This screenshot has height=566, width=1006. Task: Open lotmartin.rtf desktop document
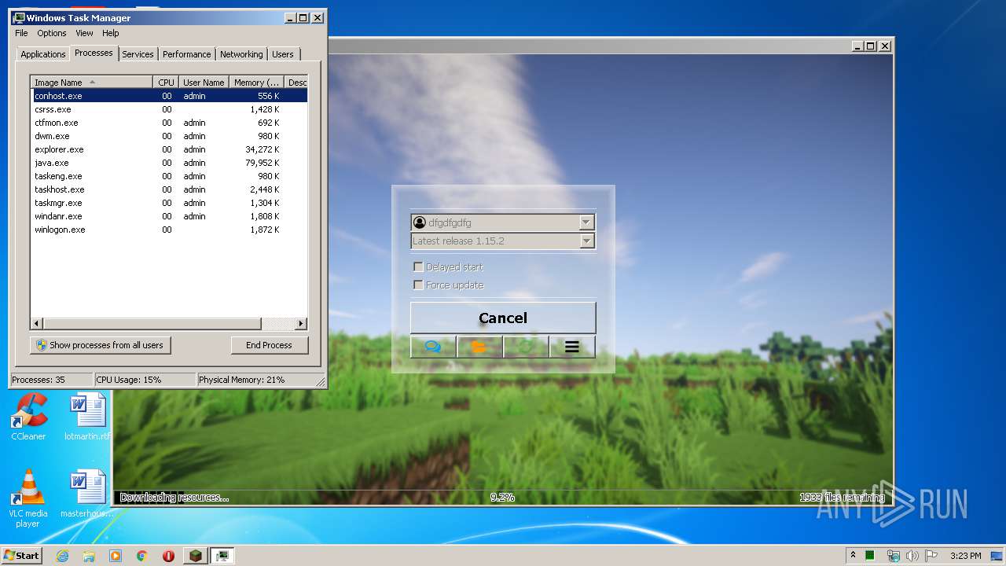click(x=87, y=417)
